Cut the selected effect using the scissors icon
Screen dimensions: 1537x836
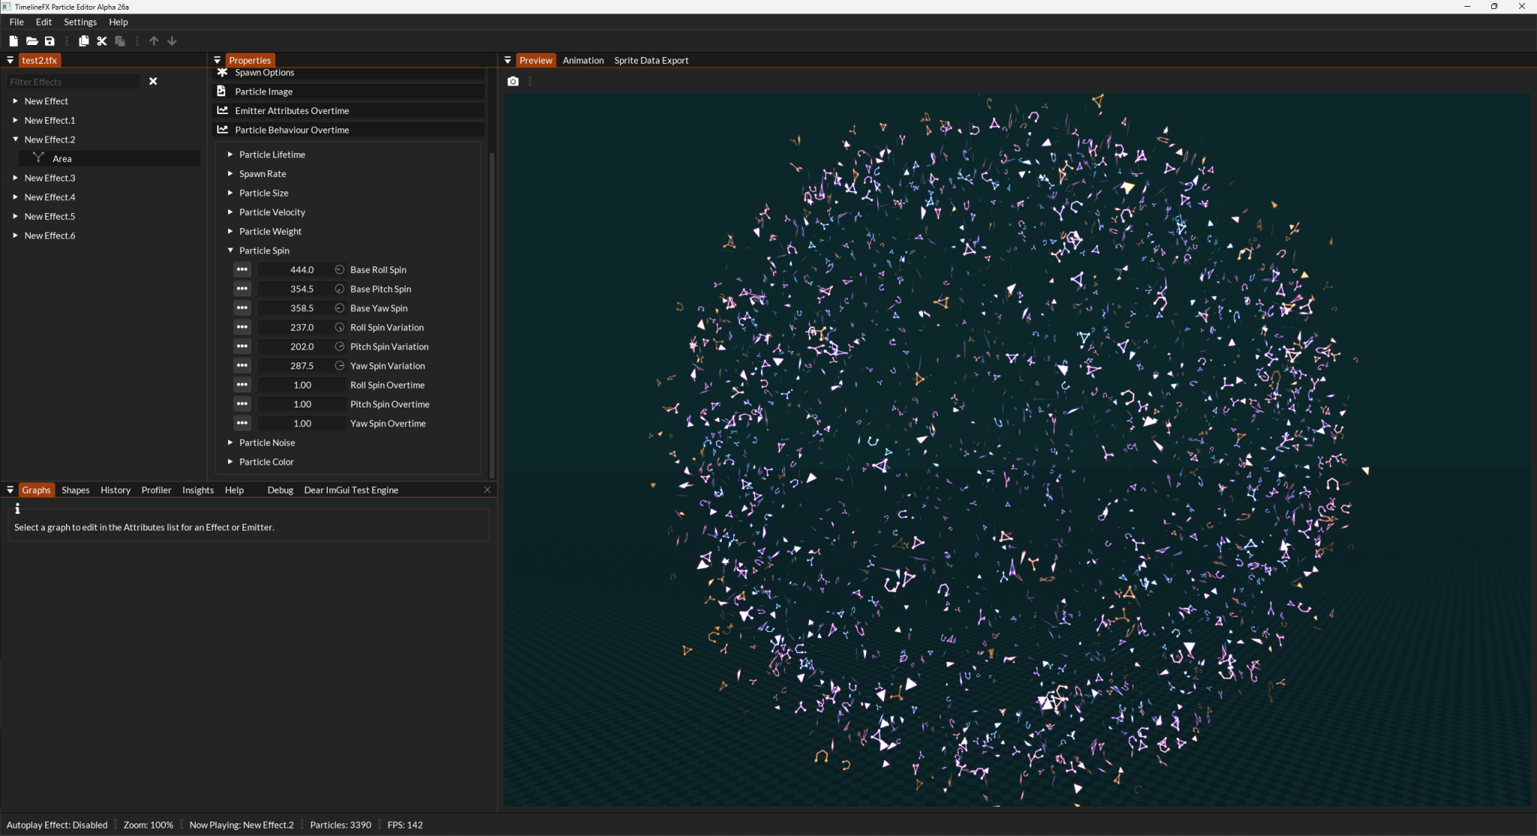(102, 41)
